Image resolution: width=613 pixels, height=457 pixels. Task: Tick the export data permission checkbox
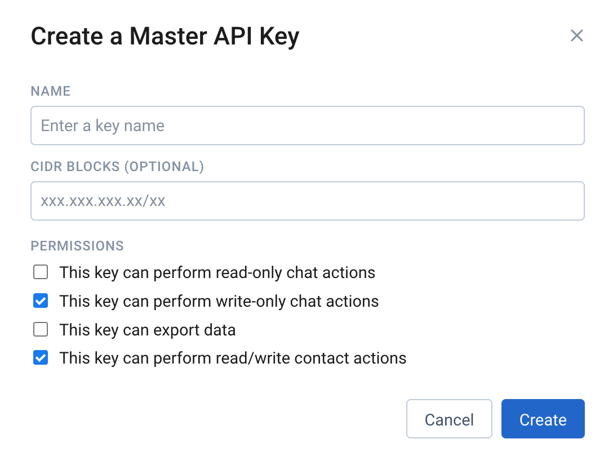coord(41,330)
